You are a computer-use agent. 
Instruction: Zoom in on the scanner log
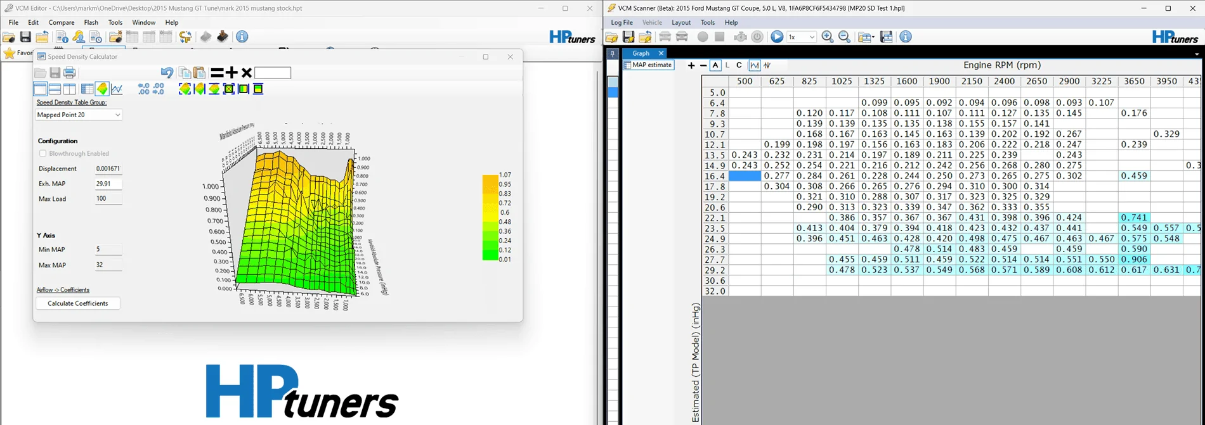pyautogui.click(x=828, y=37)
